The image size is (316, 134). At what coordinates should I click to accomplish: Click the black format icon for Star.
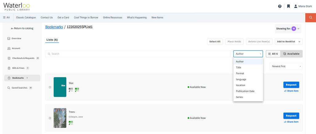click(x=71, y=90)
